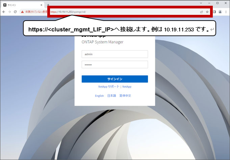Image resolution: width=230 pixels, height=160 pixels.
Task: Click the address bar URL 10.19.11.253/sysmgr/v4/
Action: click(68, 12)
